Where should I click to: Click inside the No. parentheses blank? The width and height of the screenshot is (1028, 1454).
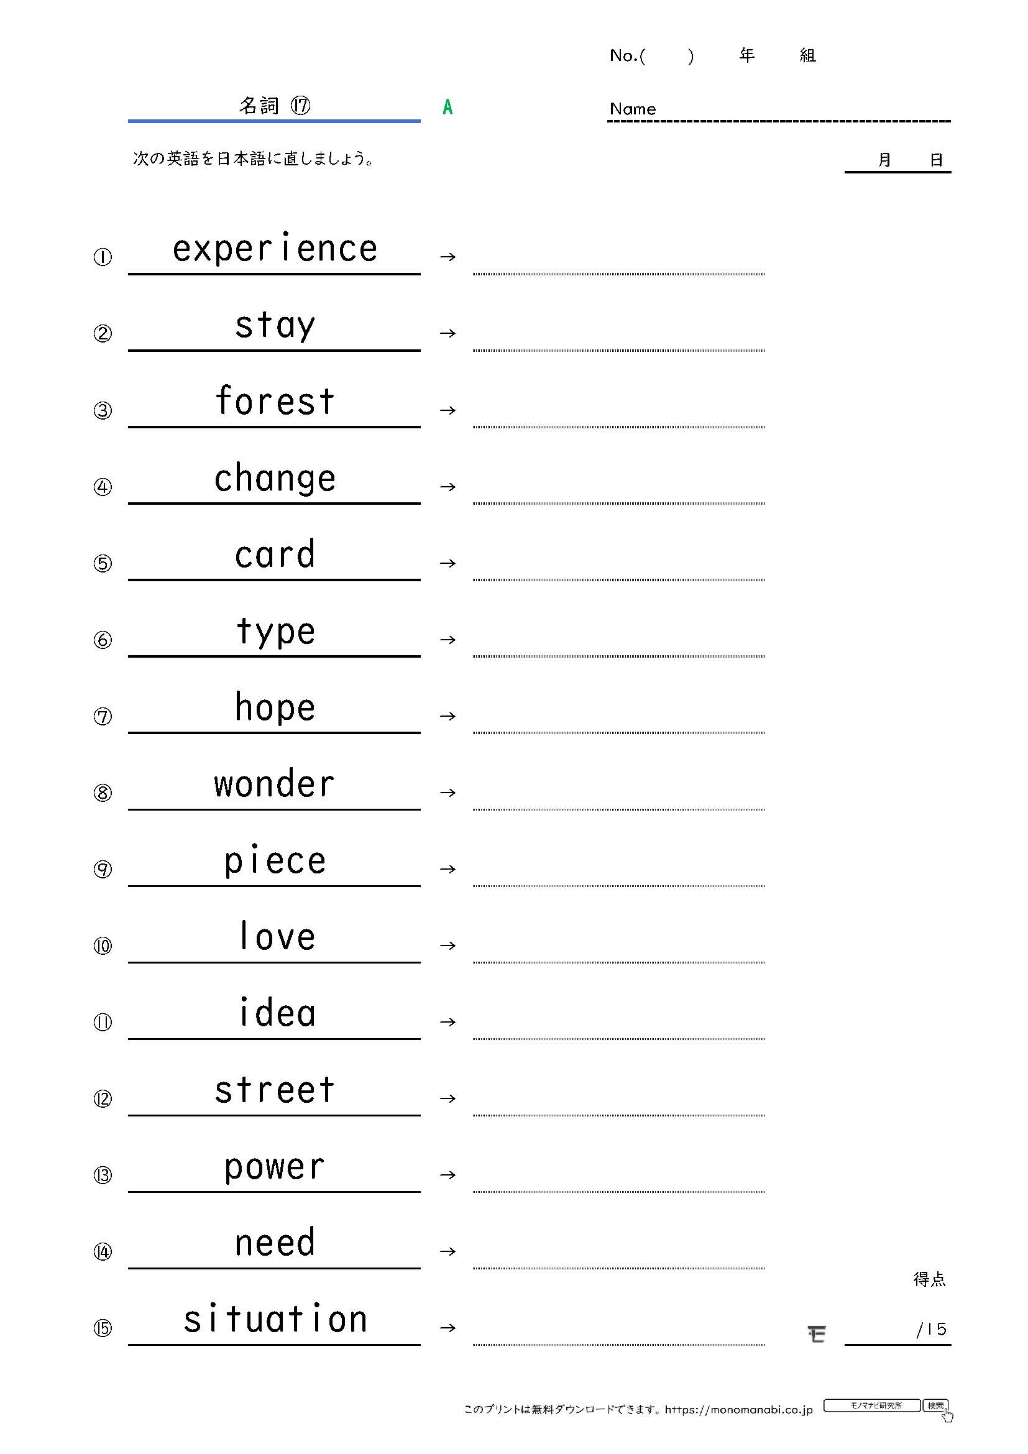tap(667, 56)
